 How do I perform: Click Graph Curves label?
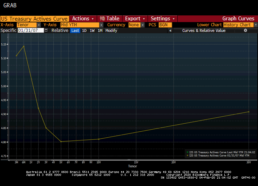[x=238, y=19]
